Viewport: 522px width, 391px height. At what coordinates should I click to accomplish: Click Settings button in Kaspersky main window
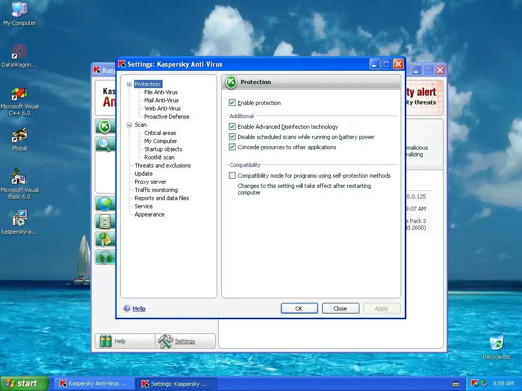[185, 341]
